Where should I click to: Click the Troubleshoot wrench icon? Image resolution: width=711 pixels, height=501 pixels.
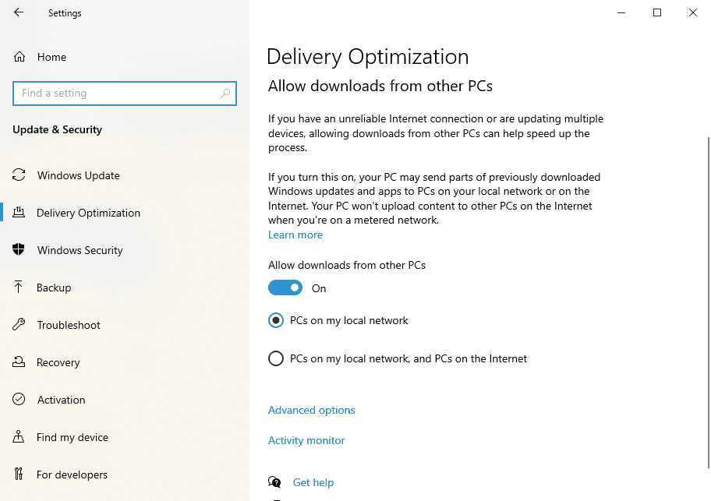point(19,324)
